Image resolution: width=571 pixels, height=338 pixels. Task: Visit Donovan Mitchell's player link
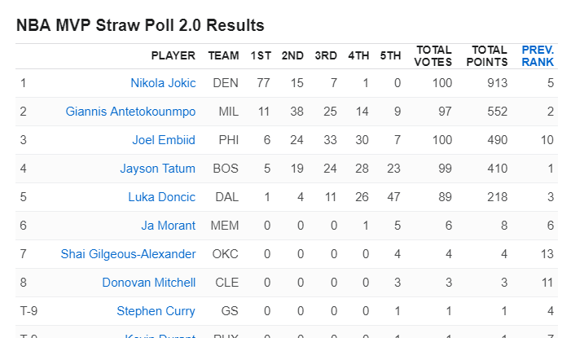click(148, 283)
